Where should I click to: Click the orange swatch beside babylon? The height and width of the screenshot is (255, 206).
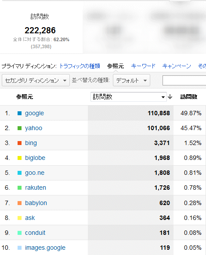(x=20, y=203)
